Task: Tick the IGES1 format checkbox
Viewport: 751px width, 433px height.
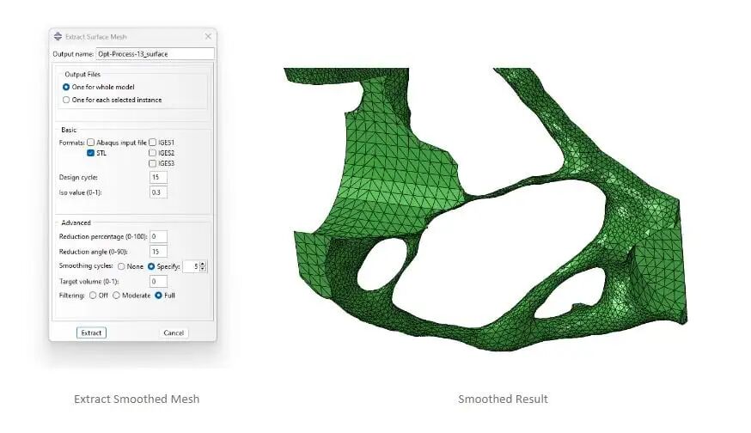Action: click(x=152, y=143)
